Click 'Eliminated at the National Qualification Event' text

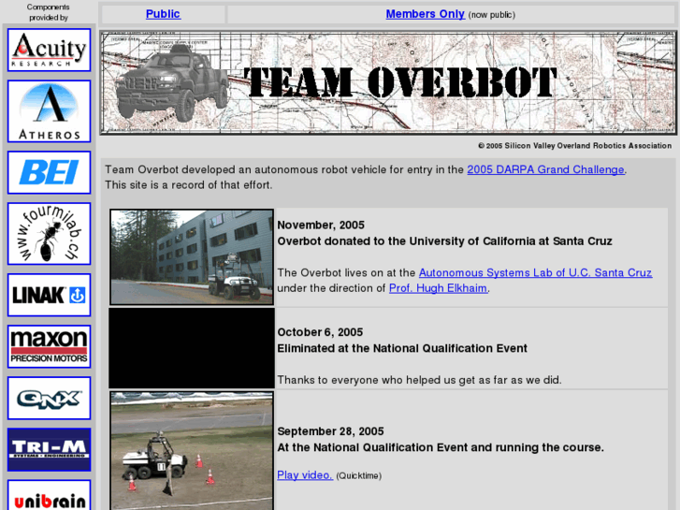click(x=402, y=348)
